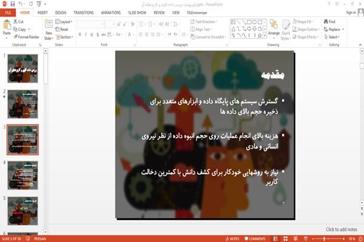Insert a New Slide
This screenshot has width=364, height=242.
(49, 30)
